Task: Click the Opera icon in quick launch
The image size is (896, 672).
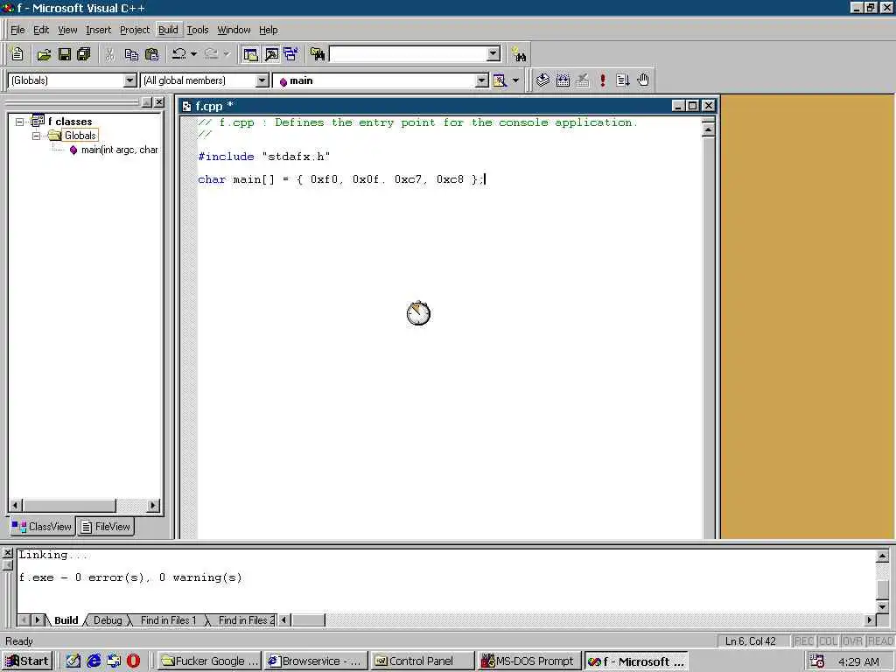Action: click(134, 661)
